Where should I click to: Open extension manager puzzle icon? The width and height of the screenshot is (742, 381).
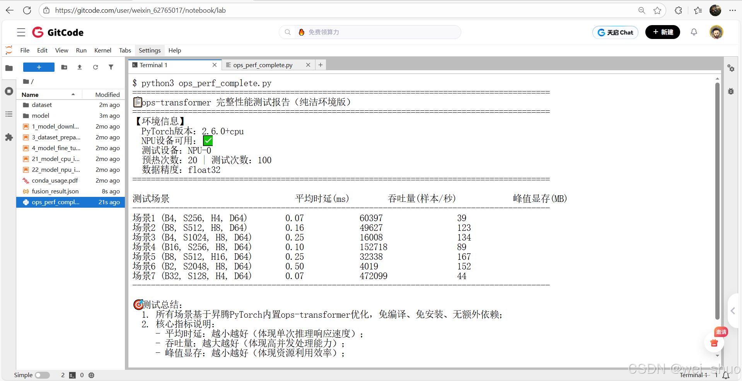pyautogui.click(x=9, y=137)
